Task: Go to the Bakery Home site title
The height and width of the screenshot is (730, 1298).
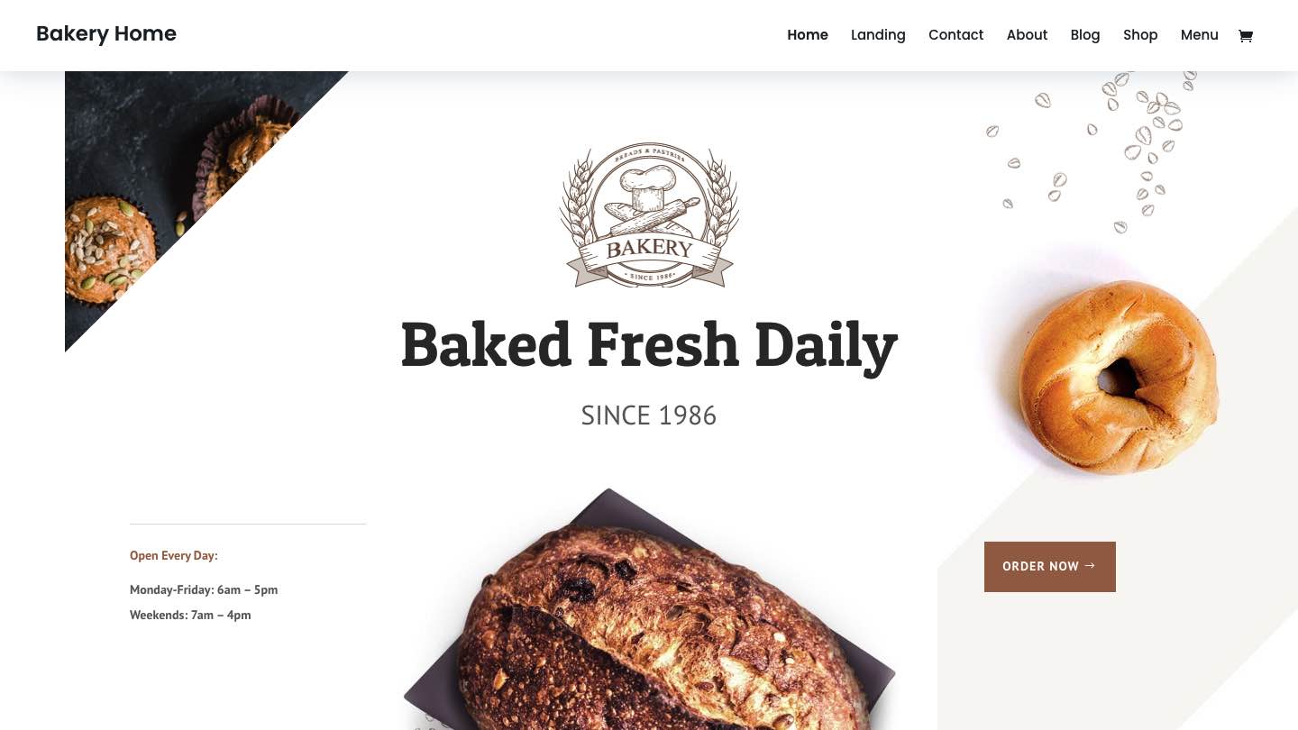Action: (x=106, y=34)
